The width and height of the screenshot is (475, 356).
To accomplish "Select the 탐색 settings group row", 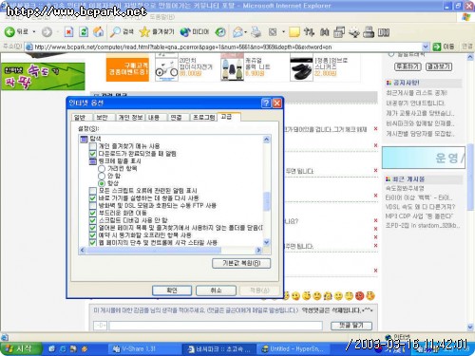I will (x=90, y=139).
